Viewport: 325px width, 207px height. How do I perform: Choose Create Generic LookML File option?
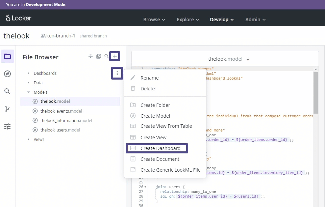click(x=165, y=170)
